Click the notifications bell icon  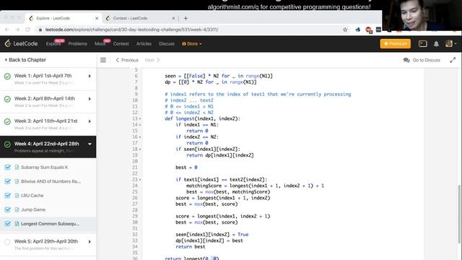coord(436,43)
